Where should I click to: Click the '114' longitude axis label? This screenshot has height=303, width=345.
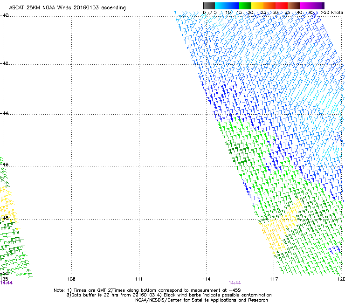(x=206, y=279)
